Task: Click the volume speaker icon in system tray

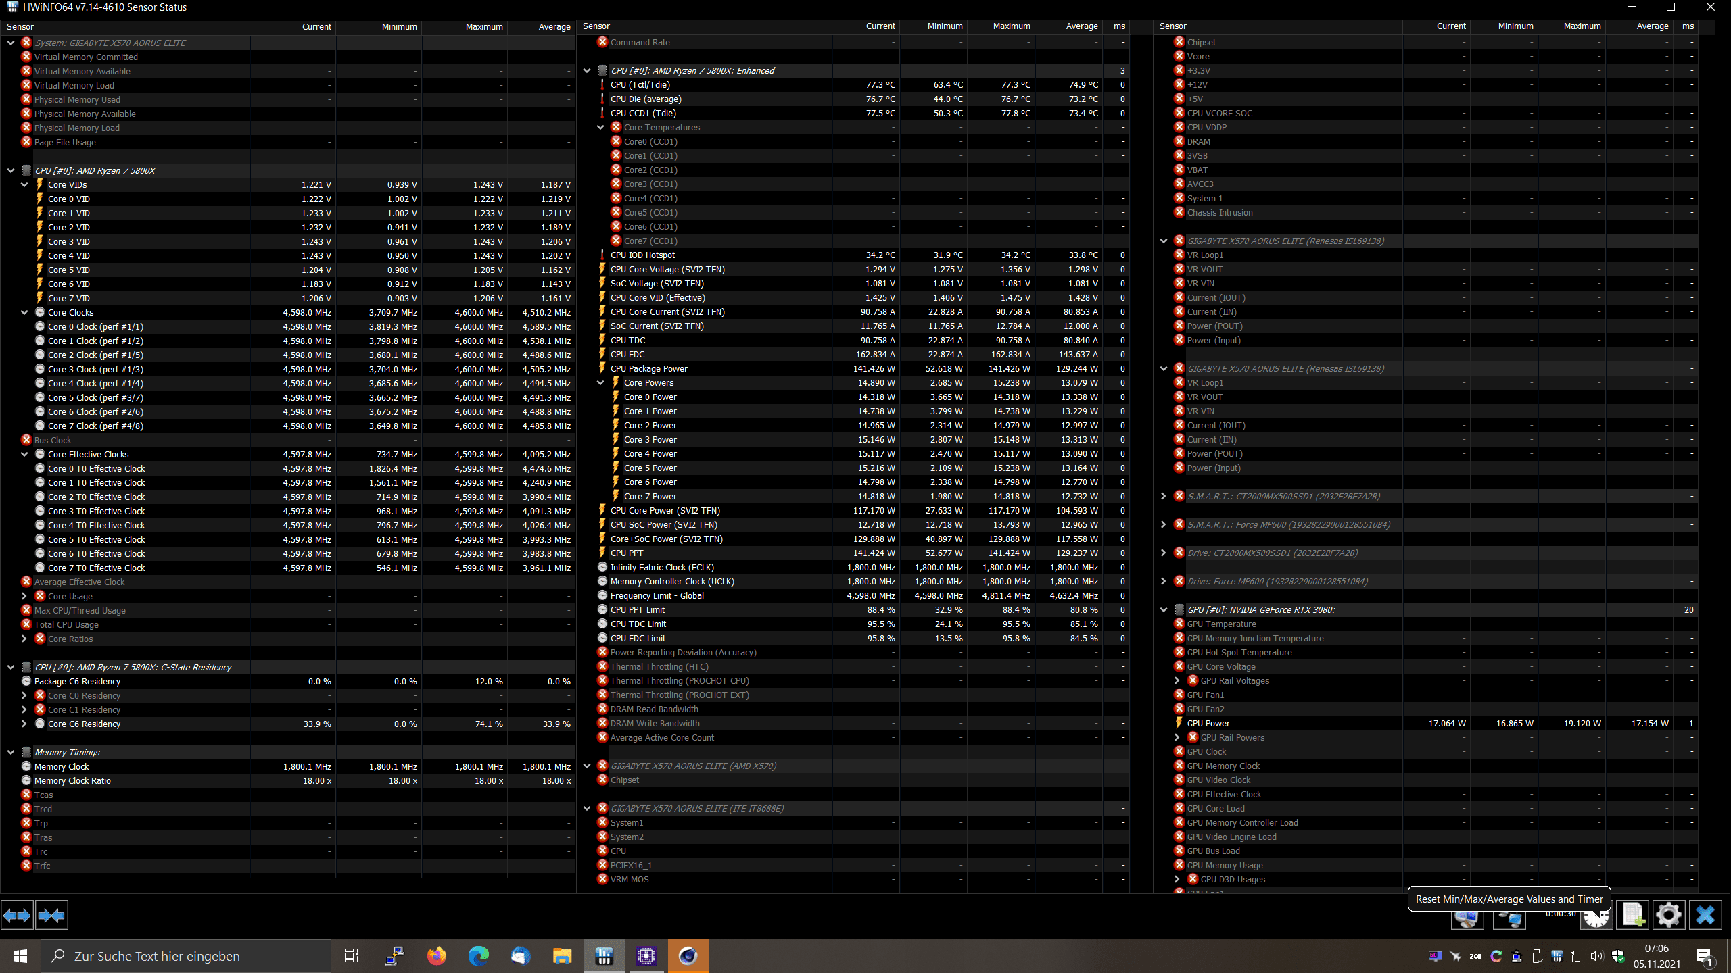Action: click(x=1597, y=956)
